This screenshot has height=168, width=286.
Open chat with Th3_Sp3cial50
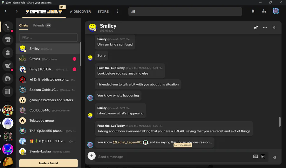tap(48, 131)
